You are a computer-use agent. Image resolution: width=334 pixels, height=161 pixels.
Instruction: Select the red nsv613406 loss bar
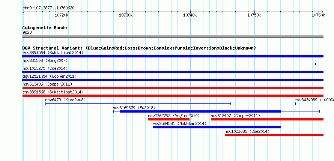pyautogui.click(x=173, y=88)
